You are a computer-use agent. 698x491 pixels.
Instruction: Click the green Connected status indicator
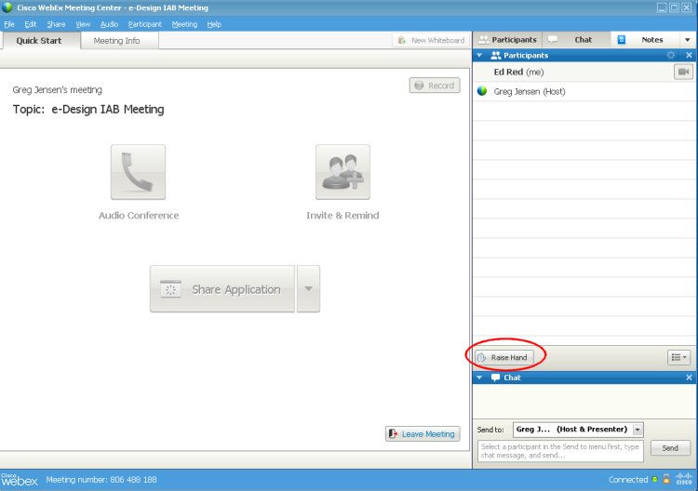pyautogui.click(x=654, y=480)
